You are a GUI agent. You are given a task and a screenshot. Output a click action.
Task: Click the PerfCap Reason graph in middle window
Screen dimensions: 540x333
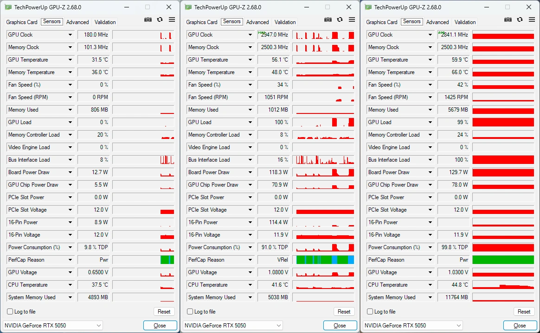point(323,260)
